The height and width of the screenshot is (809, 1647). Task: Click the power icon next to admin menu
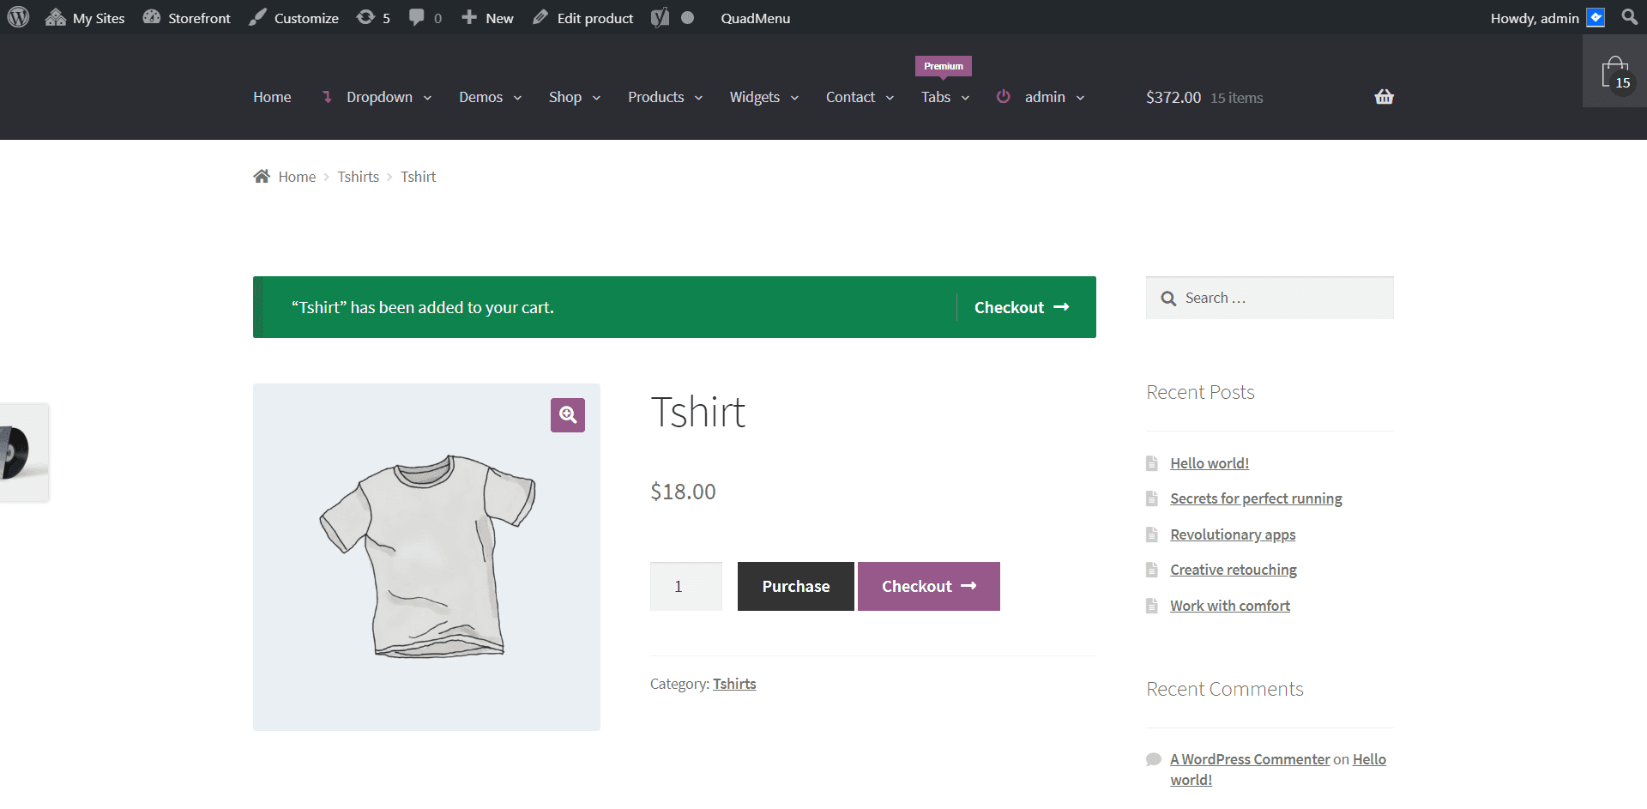pos(1004,97)
